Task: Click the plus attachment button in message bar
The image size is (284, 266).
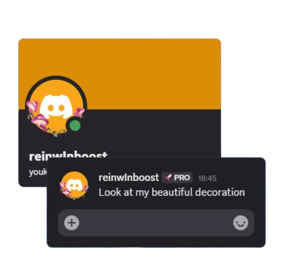Action: (x=72, y=223)
